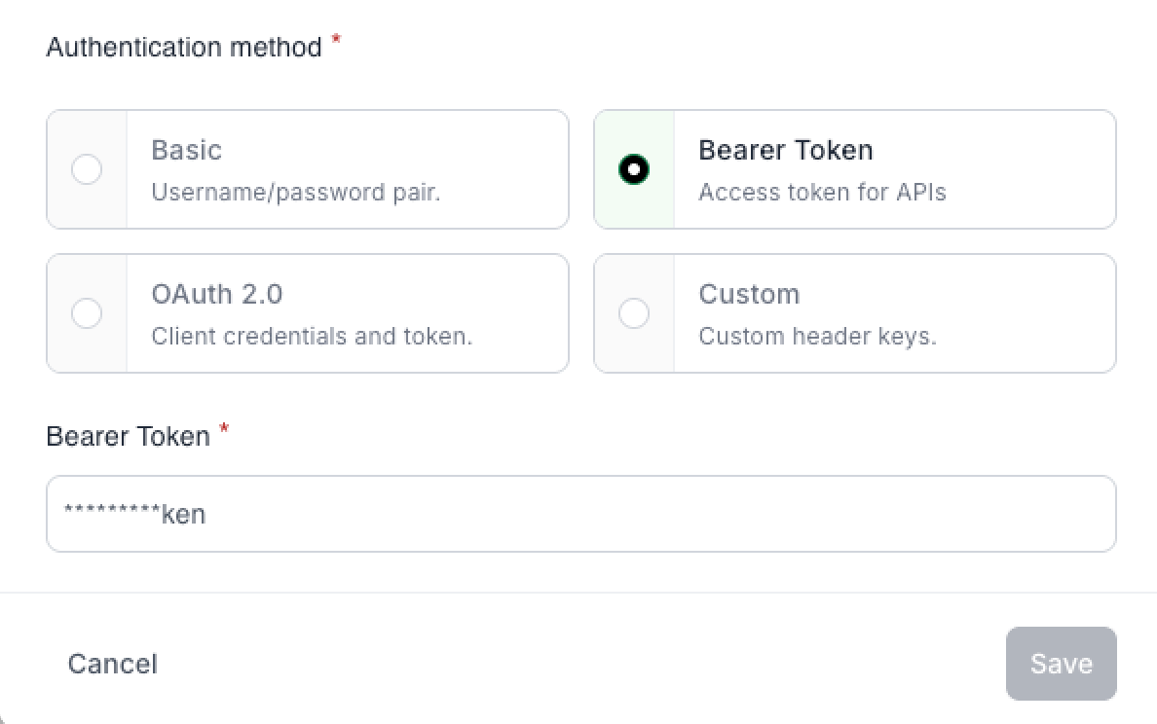This screenshot has height=724, width=1157.
Task: Click the masked token value ending in 'ken'
Action: (134, 513)
